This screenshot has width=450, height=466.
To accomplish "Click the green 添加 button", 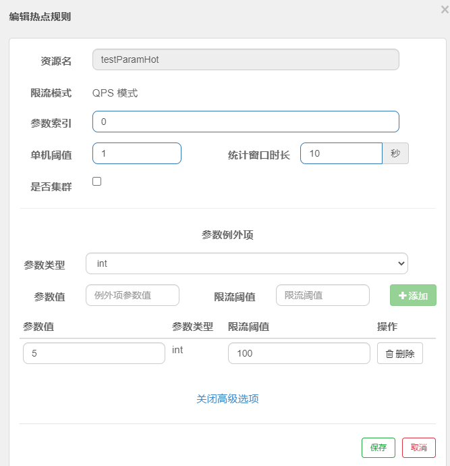I will pyautogui.click(x=413, y=295).
